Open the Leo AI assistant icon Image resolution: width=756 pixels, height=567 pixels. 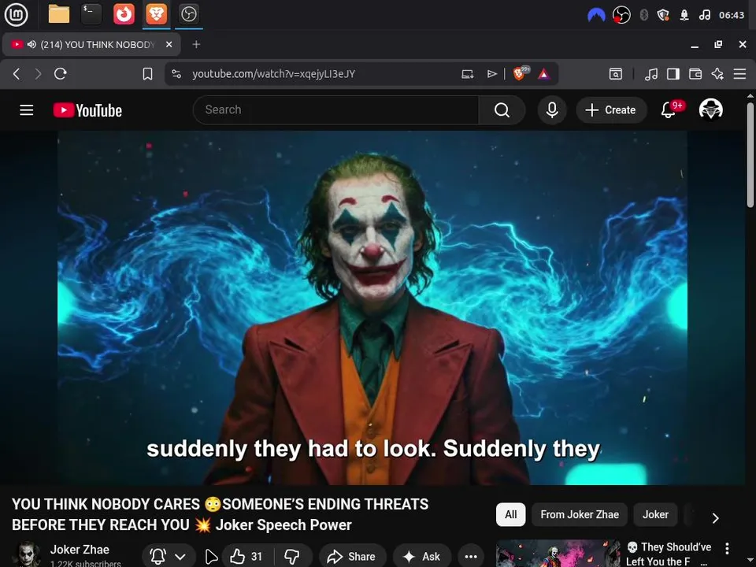pyautogui.click(x=717, y=74)
